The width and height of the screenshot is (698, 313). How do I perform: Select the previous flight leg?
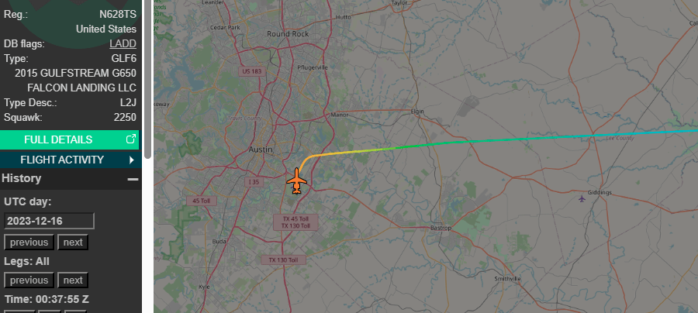point(29,280)
